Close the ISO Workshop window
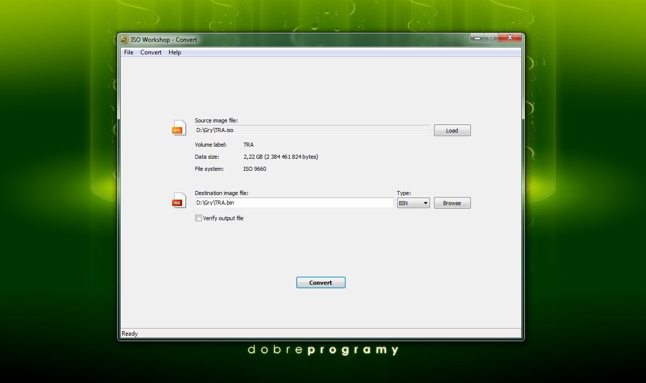 [510, 38]
